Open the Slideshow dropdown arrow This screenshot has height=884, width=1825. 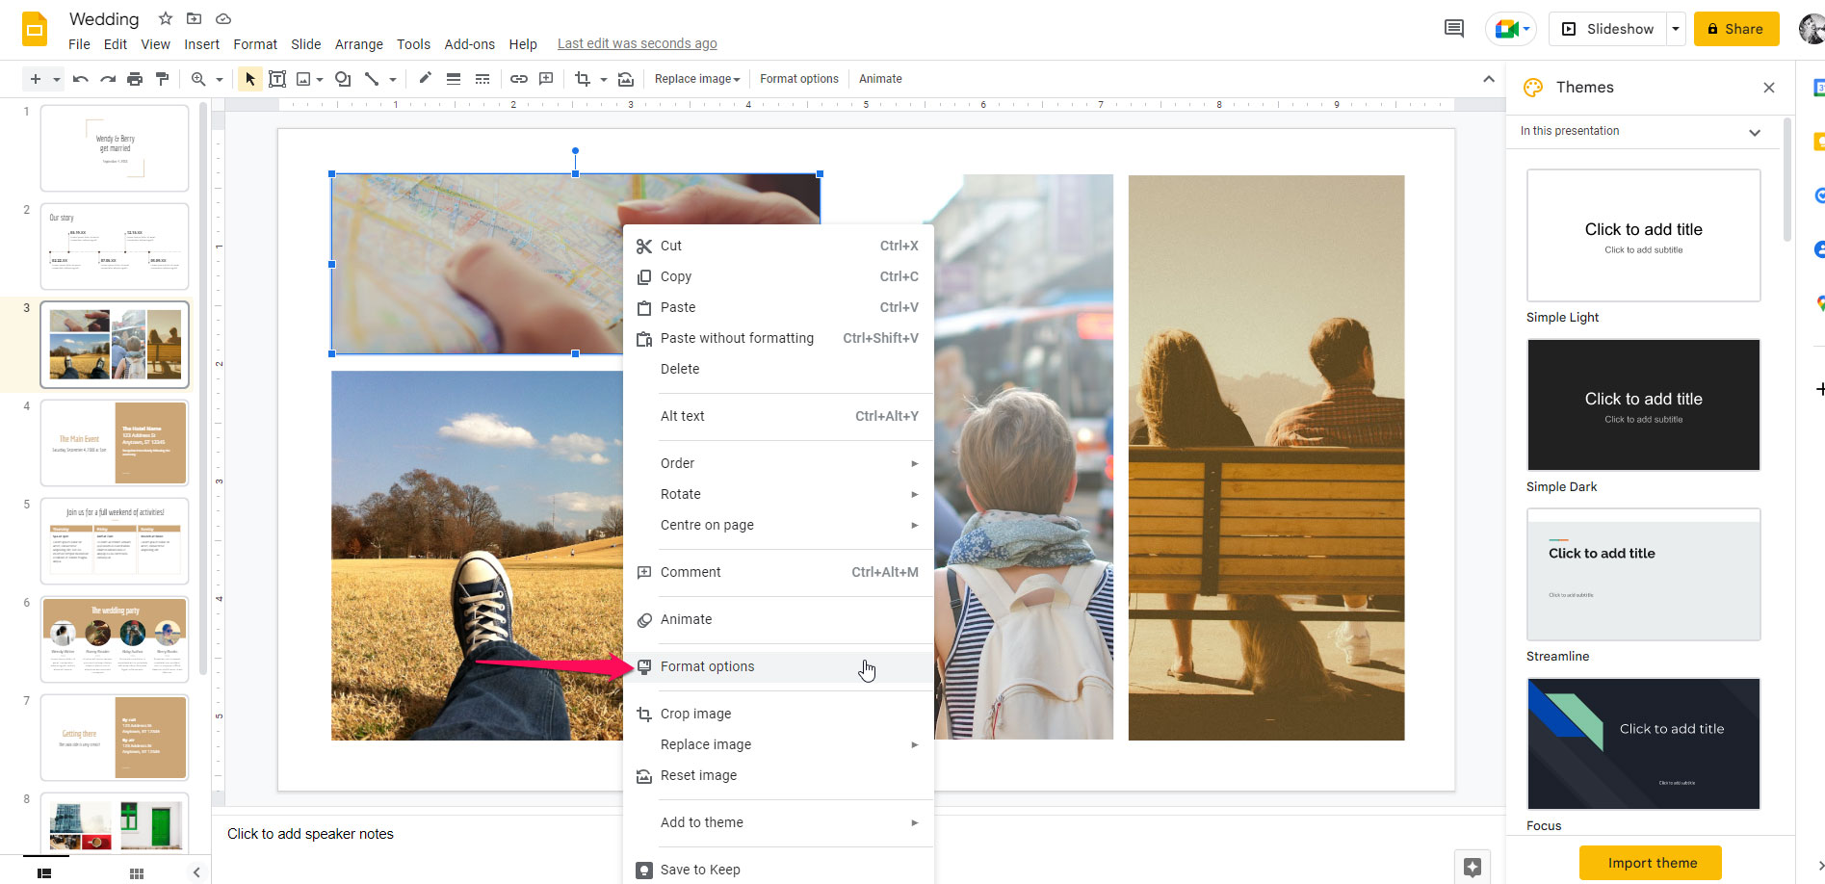[x=1676, y=29]
